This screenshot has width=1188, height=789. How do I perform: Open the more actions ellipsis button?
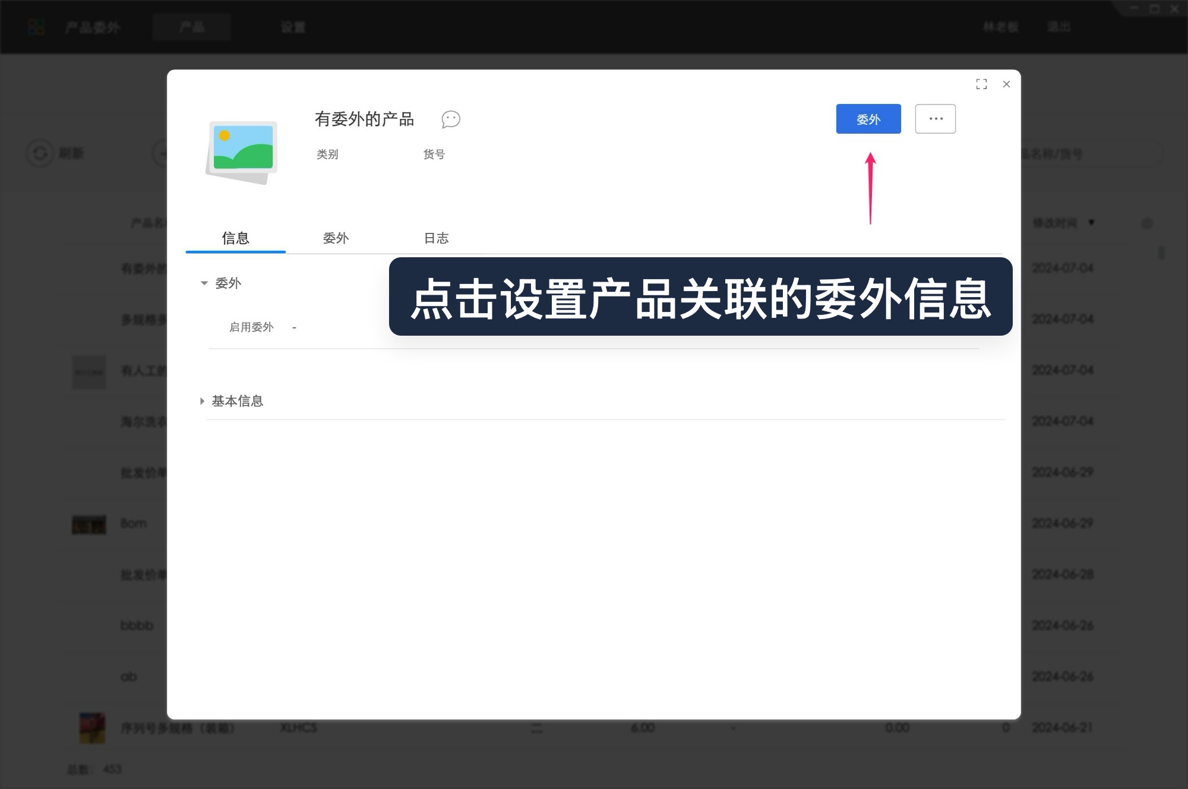tap(935, 119)
